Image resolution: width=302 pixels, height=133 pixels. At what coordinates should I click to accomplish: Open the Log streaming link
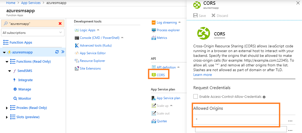tap(167, 22)
